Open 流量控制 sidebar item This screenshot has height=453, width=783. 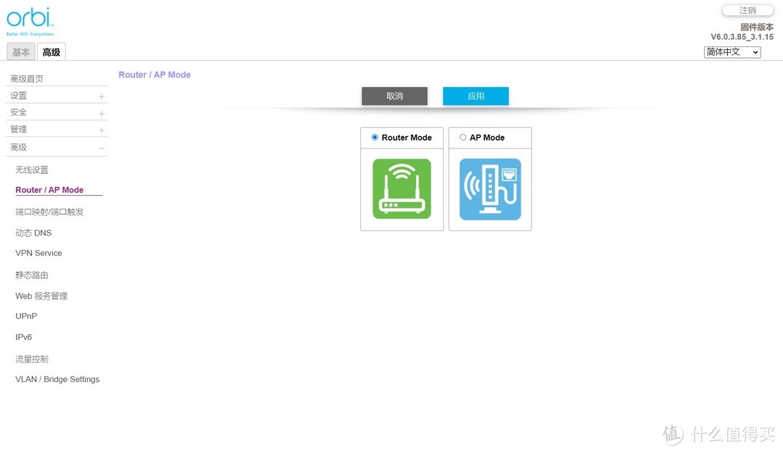click(32, 359)
